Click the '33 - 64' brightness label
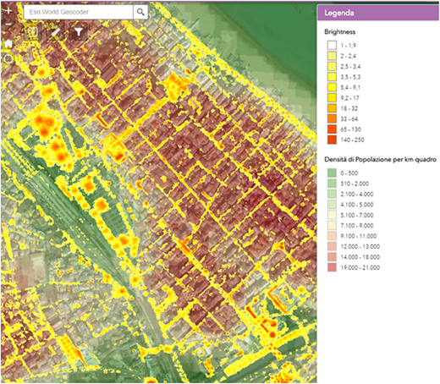This screenshot has height=384, width=440. (349, 119)
